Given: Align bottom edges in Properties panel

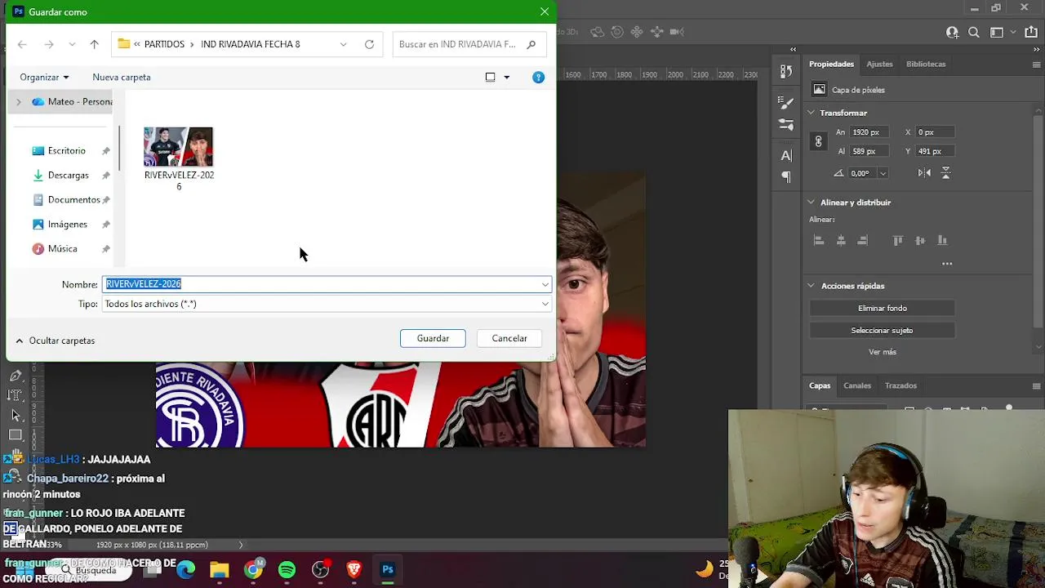Looking at the screenshot, I should pyautogui.click(x=942, y=240).
